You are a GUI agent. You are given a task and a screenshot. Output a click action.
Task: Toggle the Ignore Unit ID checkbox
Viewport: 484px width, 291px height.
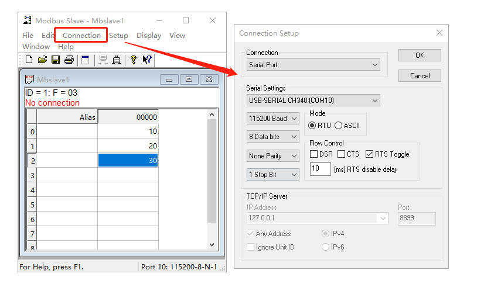(251, 247)
